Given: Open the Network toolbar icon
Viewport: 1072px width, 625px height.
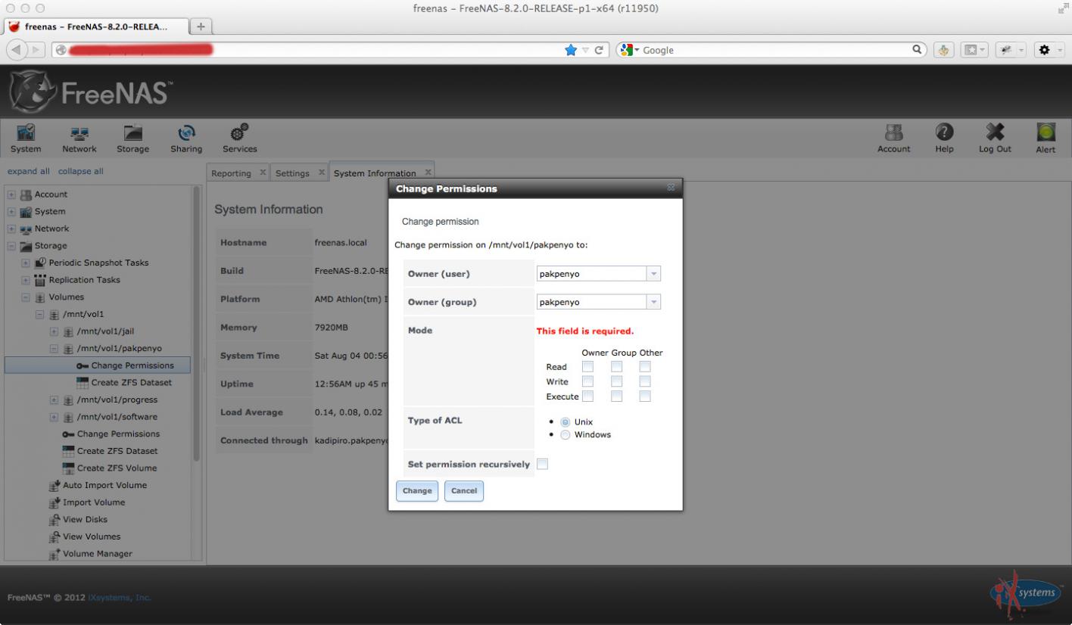Looking at the screenshot, I should click(79, 138).
